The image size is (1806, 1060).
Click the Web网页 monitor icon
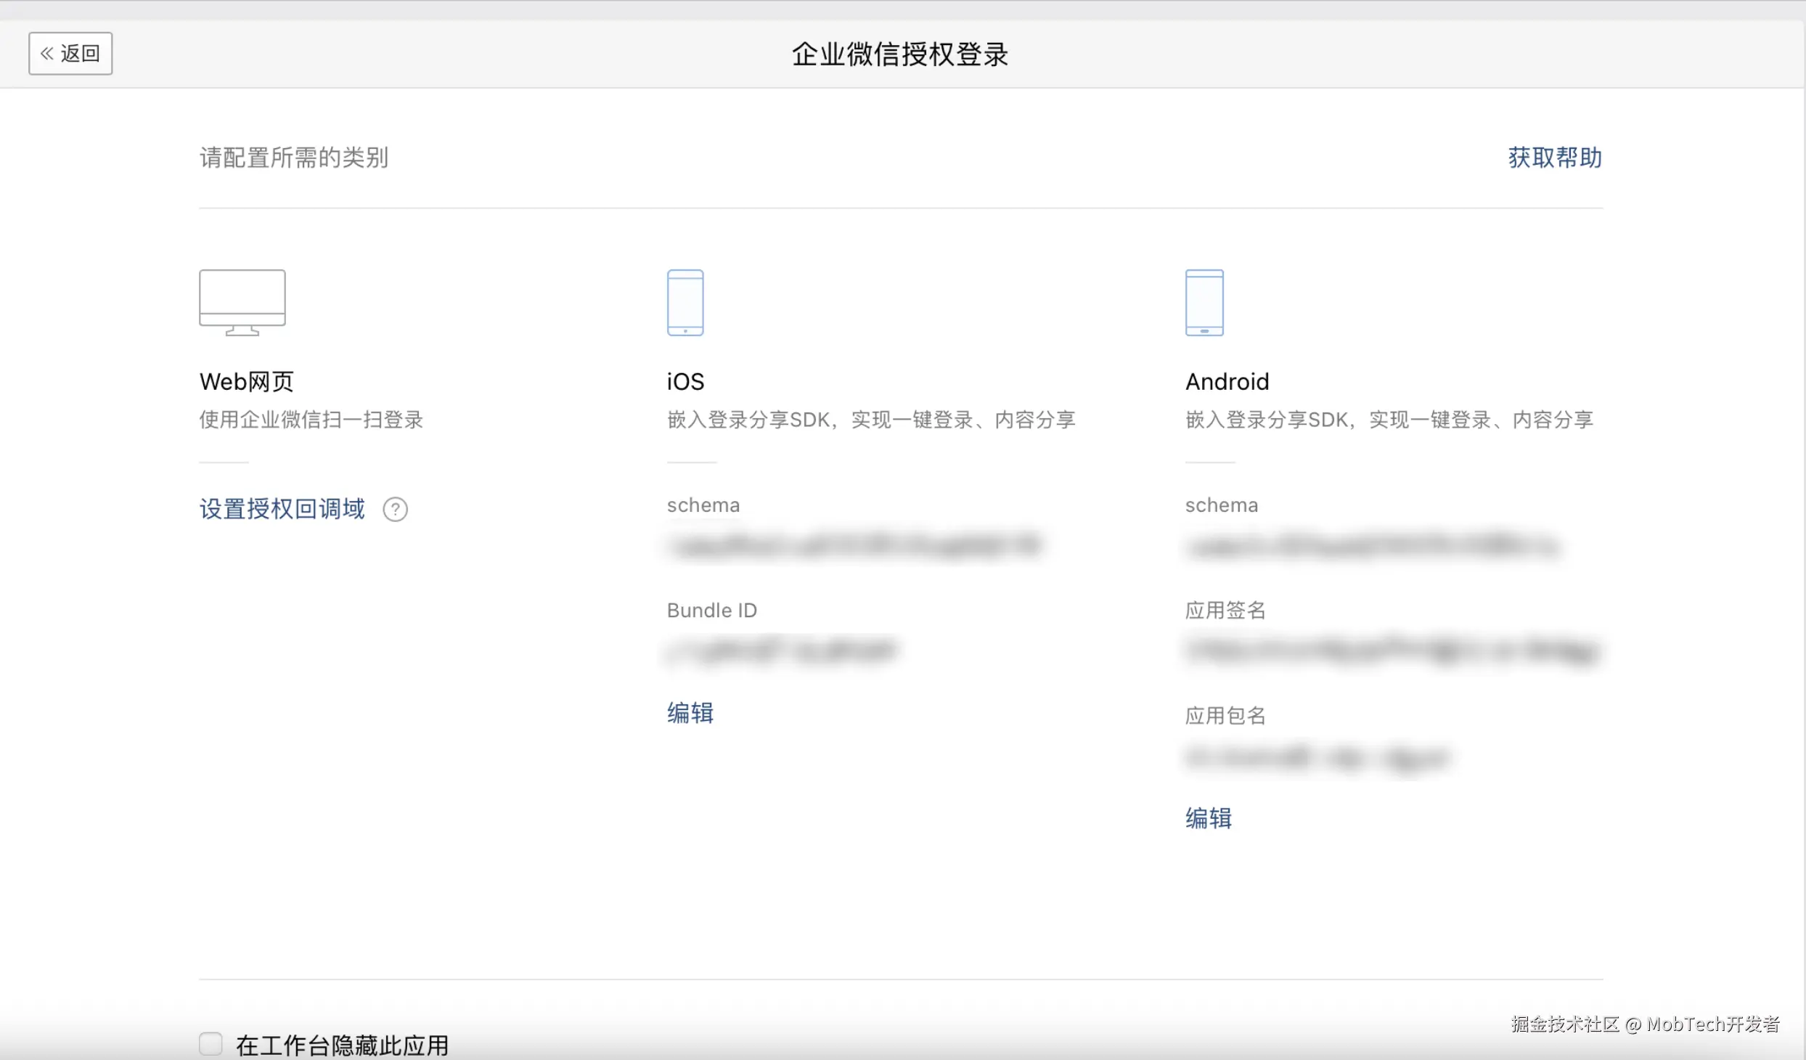point(242,302)
